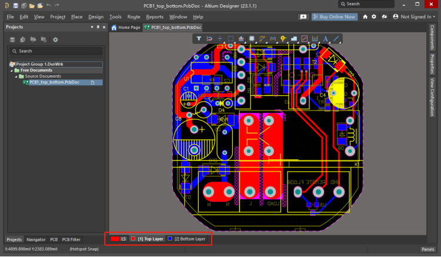Click the Place Line tool
The height and width of the screenshot is (257, 441).
[336, 39]
